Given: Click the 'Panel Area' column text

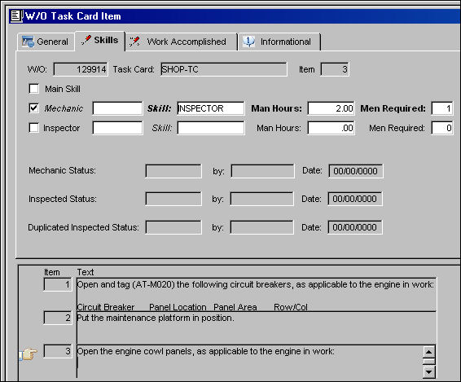Looking at the screenshot, I should point(235,307).
